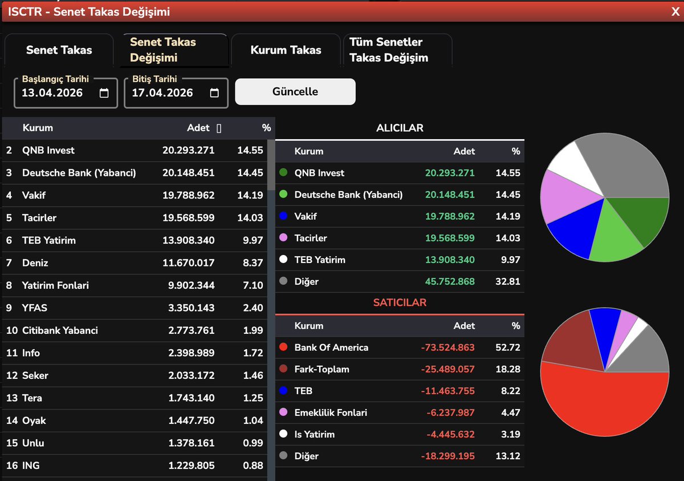684x481 pixels.
Task: Open calendar picker for Bitiş Tarihi
Action: [214, 93]
